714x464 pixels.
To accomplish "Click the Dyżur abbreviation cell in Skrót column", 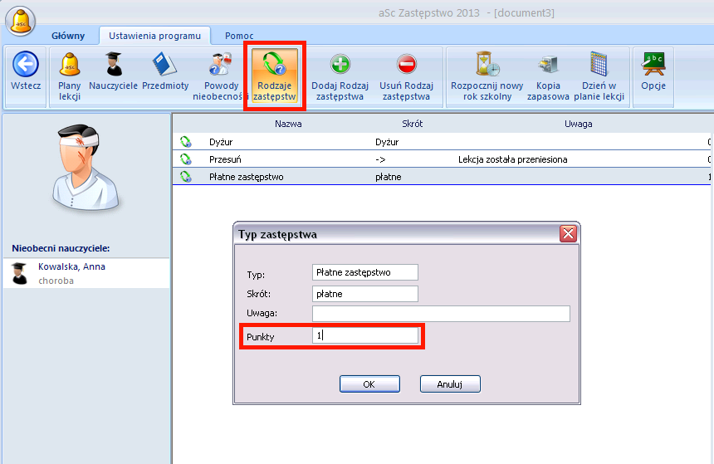I will [387, 142].
